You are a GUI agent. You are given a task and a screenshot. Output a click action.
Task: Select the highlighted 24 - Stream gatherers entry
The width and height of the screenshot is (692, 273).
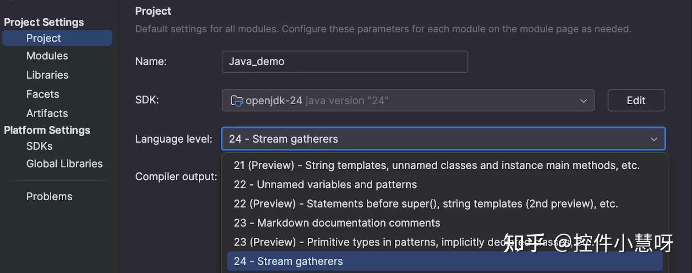click(x=288, y=261)
